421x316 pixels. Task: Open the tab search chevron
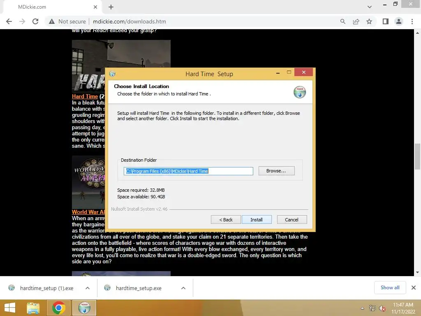[x=370, y=7]
